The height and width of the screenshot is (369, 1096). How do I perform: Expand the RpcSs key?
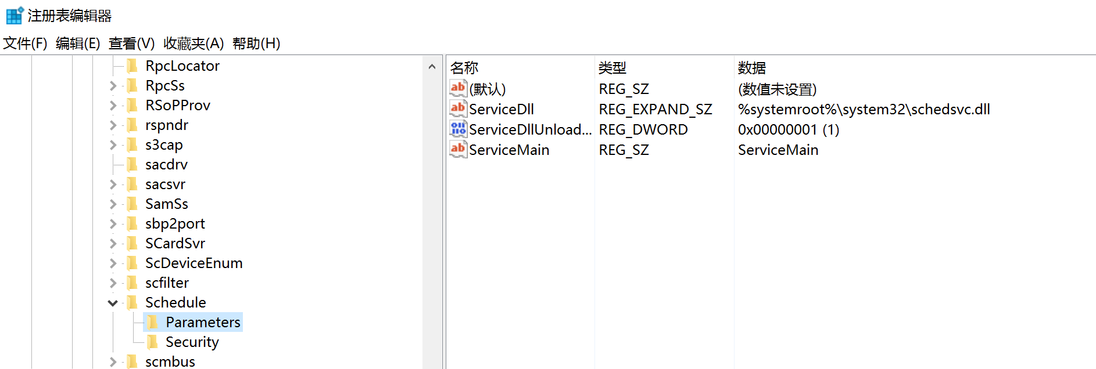tap(113, 86)
